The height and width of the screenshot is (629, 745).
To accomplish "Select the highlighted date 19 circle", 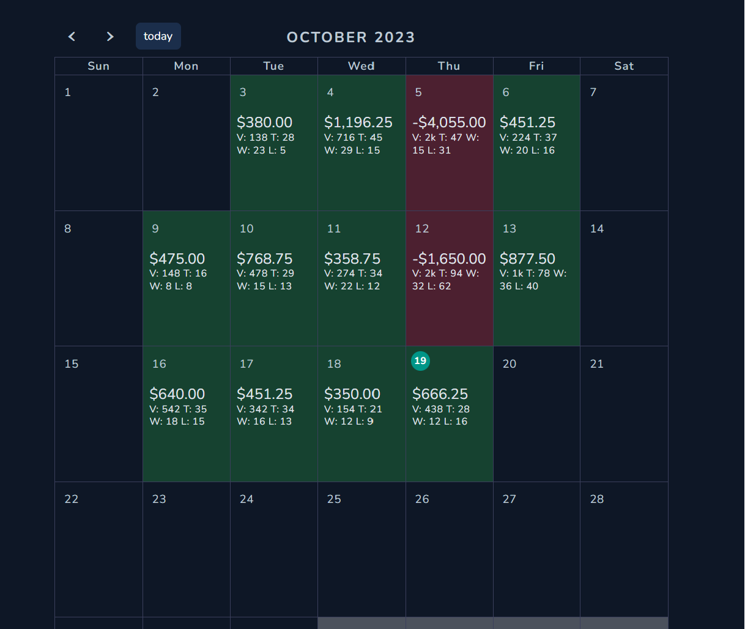I will coord(420,361).
